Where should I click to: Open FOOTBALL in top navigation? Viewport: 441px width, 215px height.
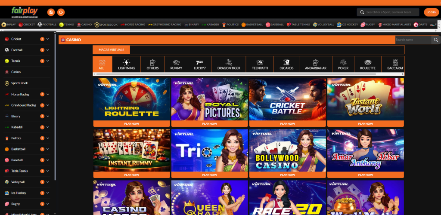[x=47, y=25]
